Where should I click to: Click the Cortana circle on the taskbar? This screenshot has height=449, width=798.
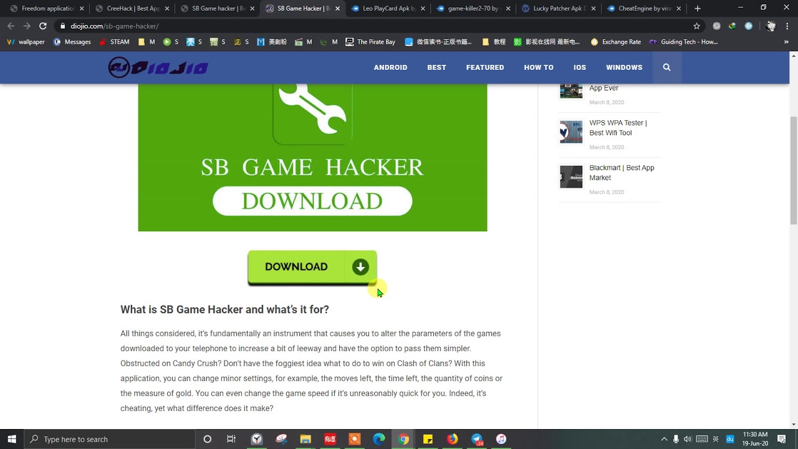[208, 439]
